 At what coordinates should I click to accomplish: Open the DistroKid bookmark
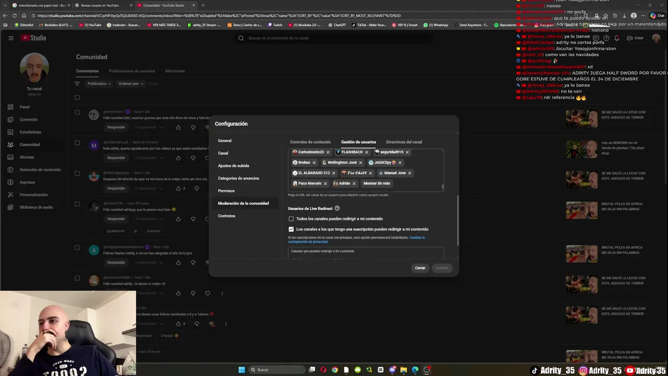[24, 25]
